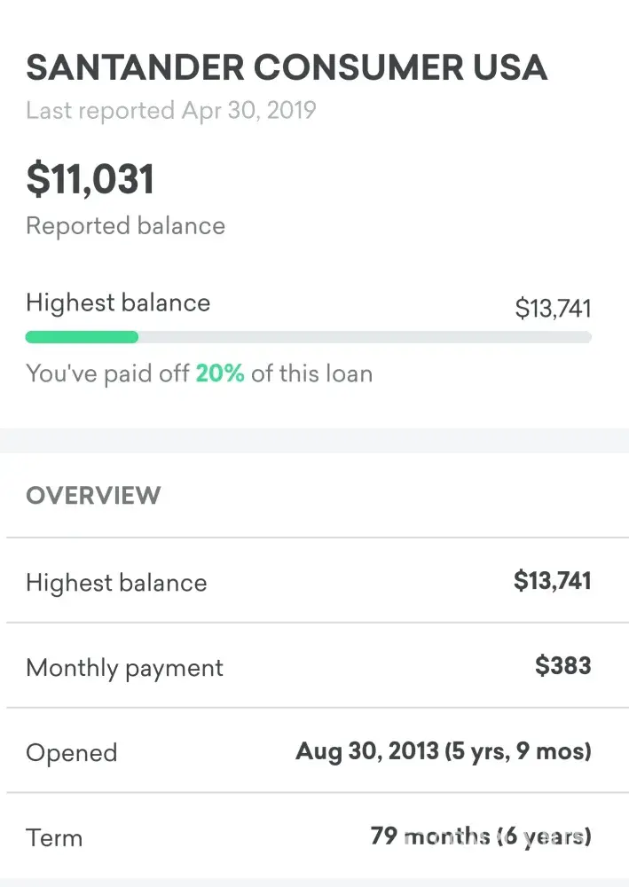The height and width of the screenshot is (887, 629).
Task: Tap the green 20% paid-off figure
Action: pyautogui.click(x=220, y=373)
